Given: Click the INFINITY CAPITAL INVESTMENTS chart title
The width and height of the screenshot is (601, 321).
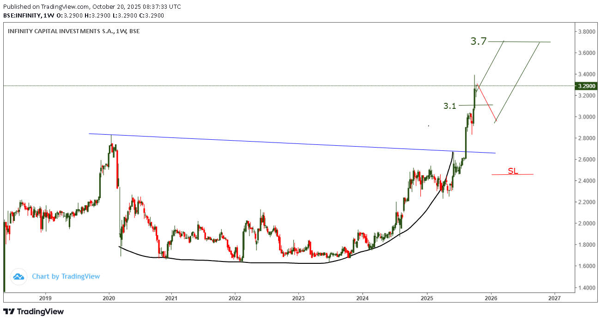Looking at the screenshot, I should point(73,31).
